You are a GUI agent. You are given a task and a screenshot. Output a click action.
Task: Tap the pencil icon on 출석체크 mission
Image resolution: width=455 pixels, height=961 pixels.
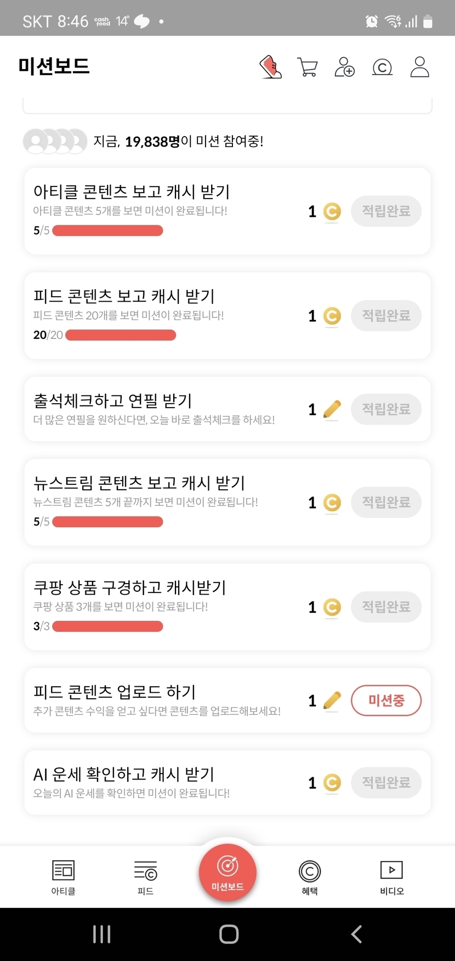(332, 409)
